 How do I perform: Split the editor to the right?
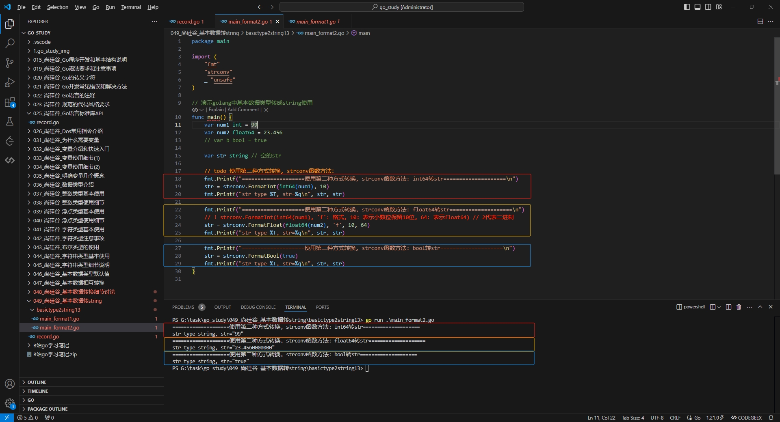[x=760, y=22]
